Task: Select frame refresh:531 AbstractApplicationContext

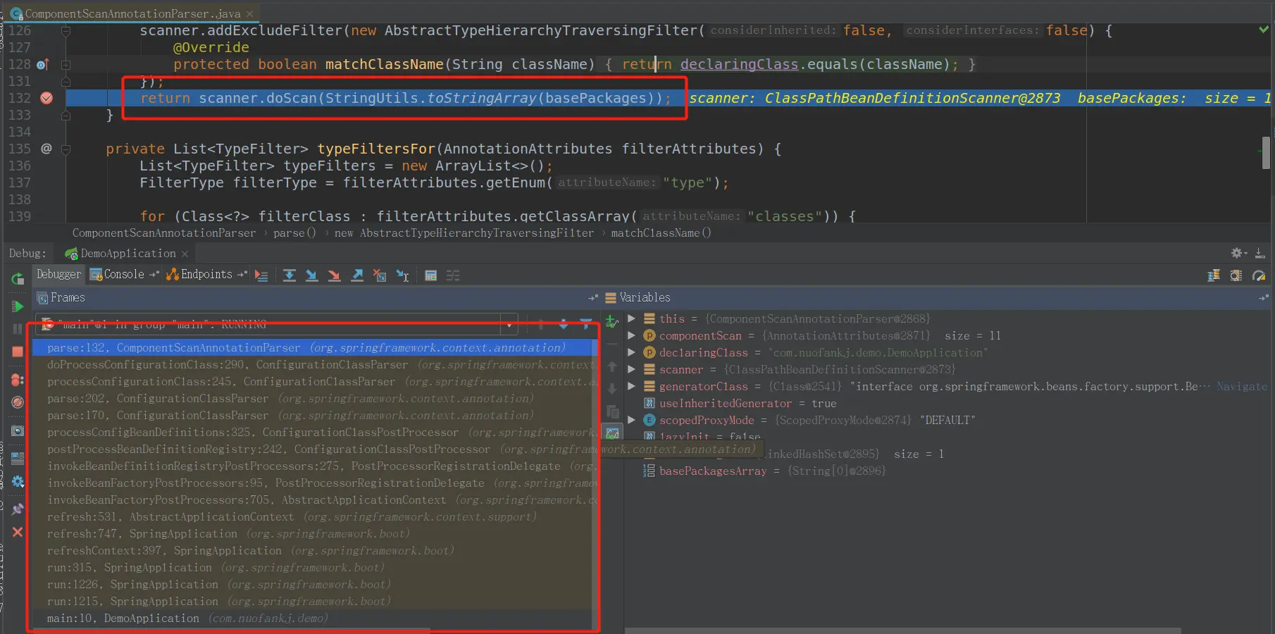Action: click(315, 517)
